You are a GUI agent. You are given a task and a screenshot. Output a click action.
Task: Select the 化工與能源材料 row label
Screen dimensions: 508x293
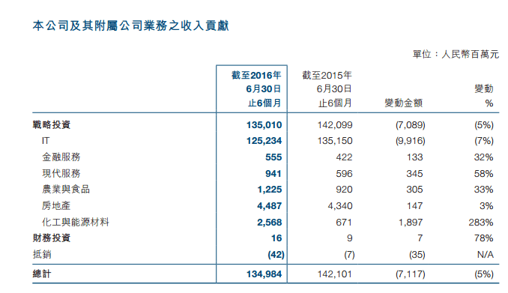[76, 223]
